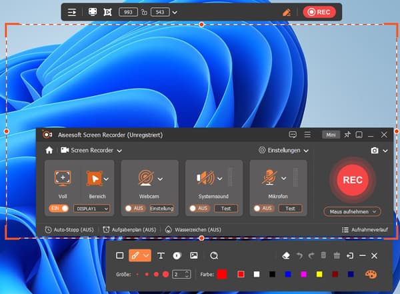Screen dimensions: 400x294
Task: Open the DISPLAY1 dropdown
Action: pos(92,209)
